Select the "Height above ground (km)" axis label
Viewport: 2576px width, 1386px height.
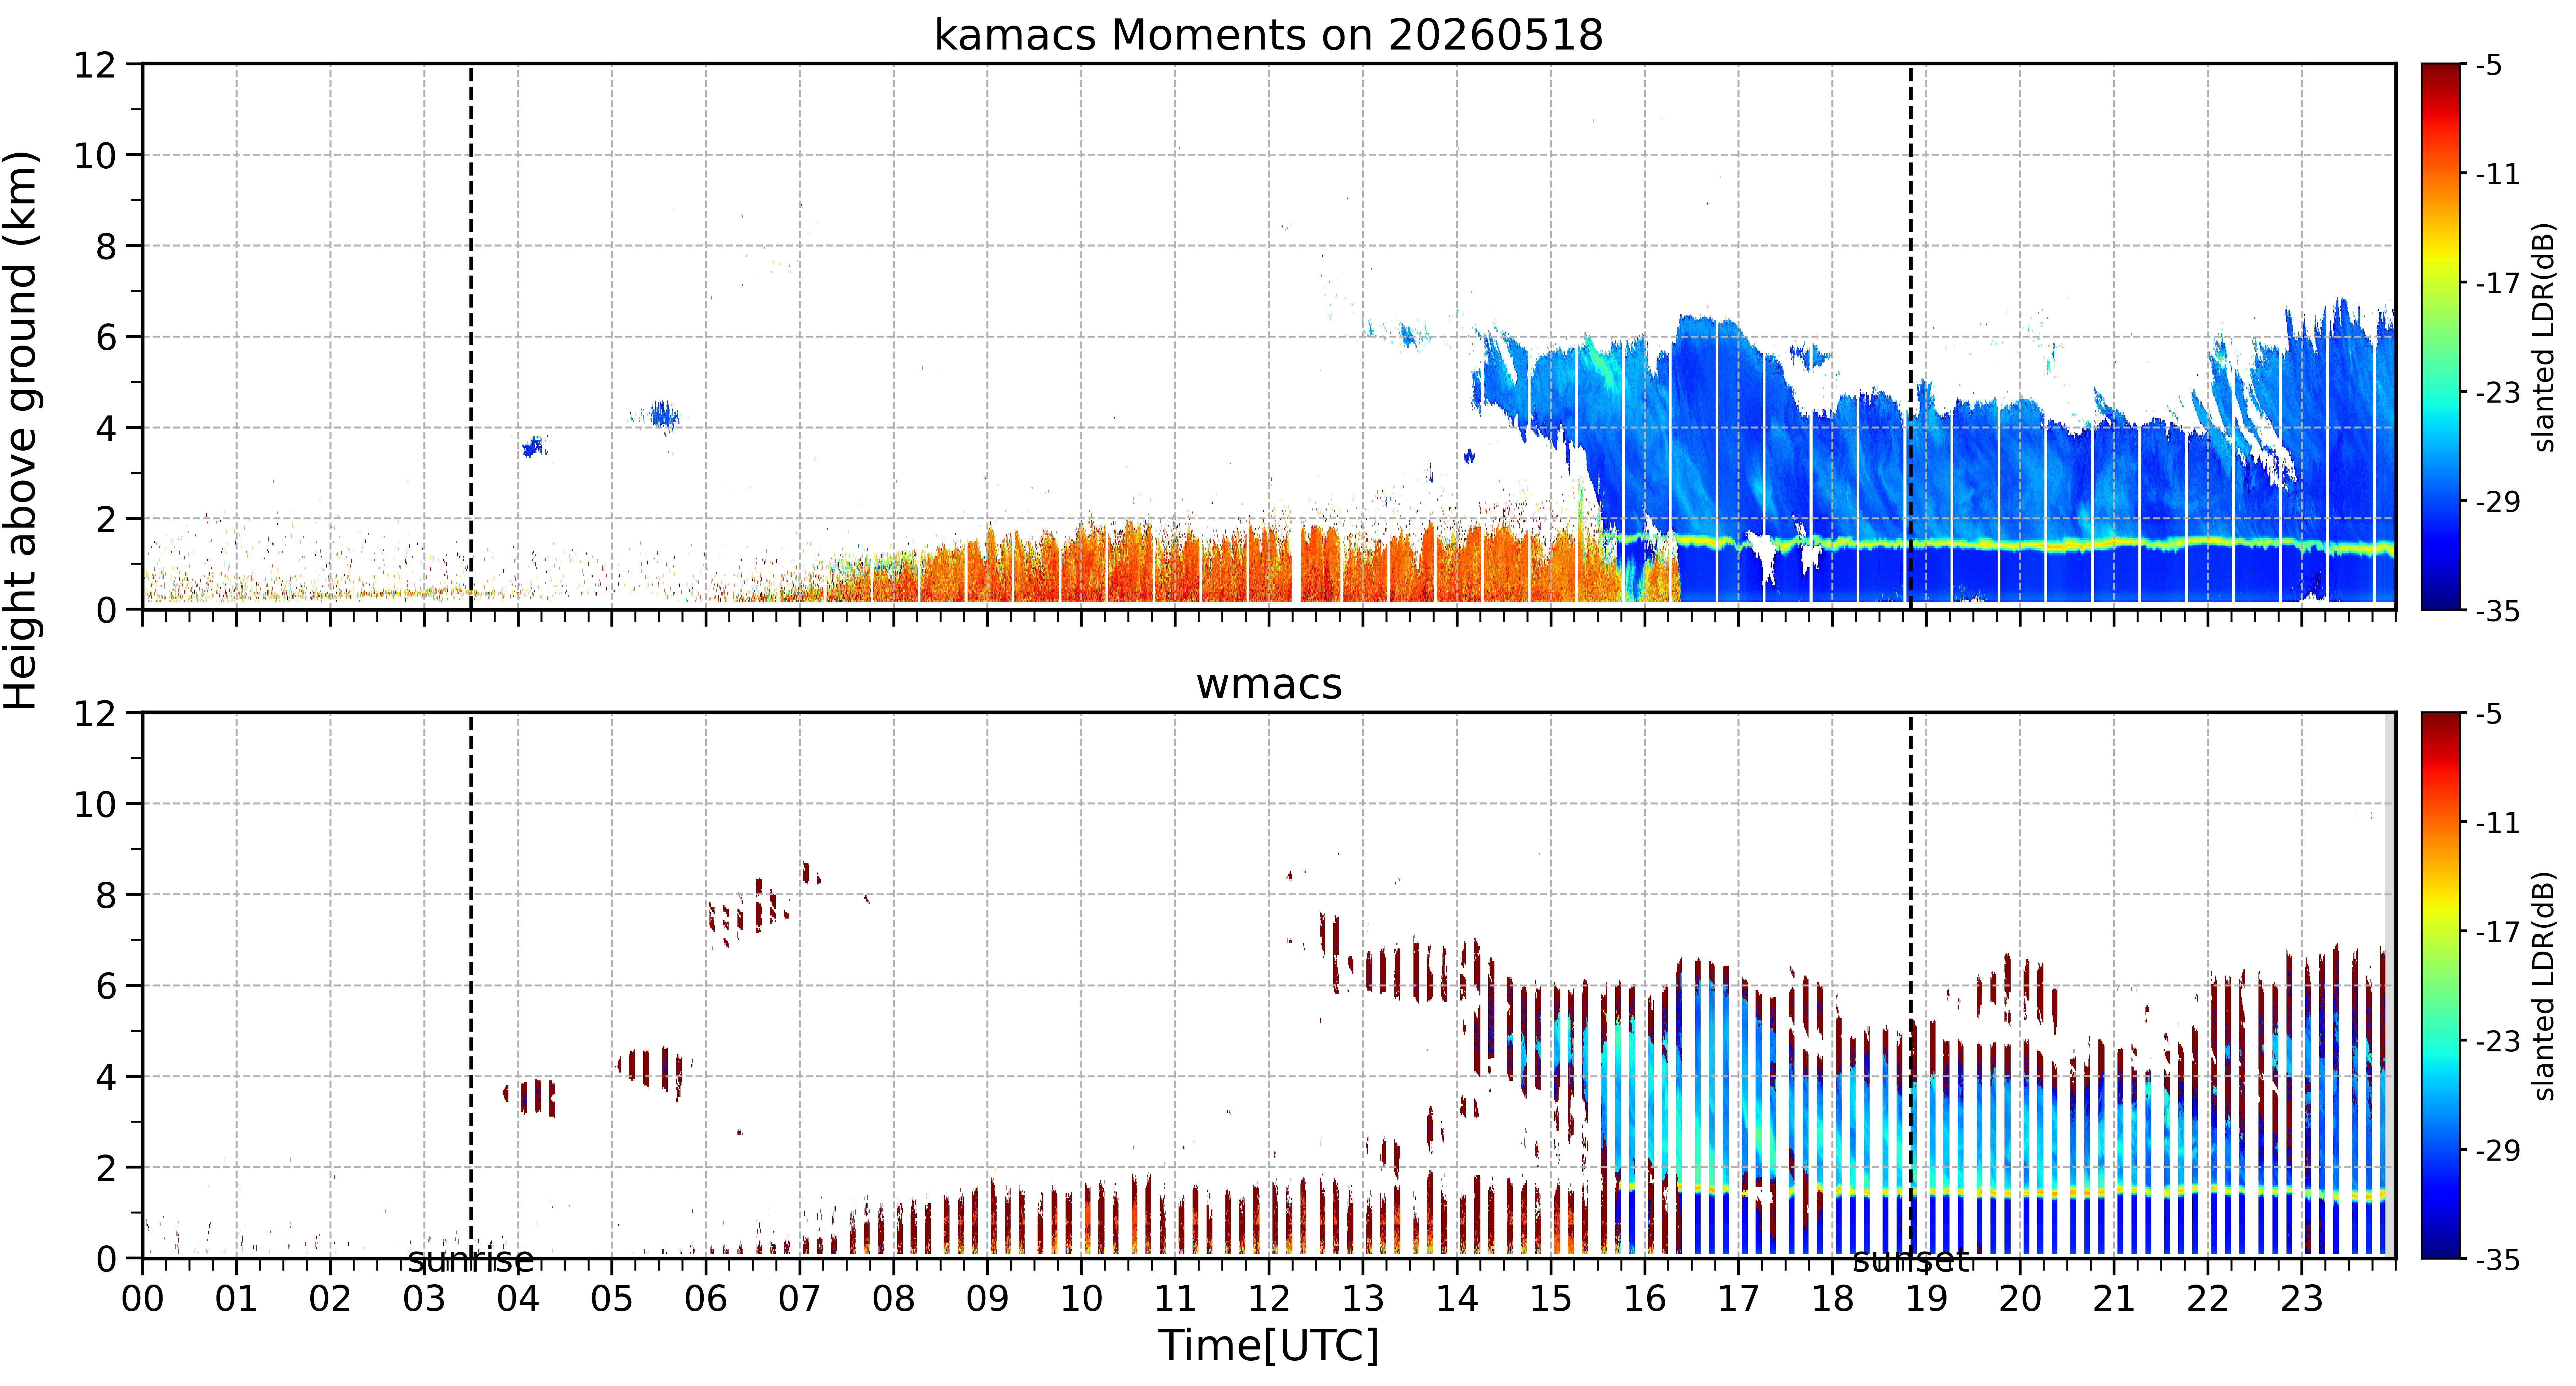coord(20,430)
